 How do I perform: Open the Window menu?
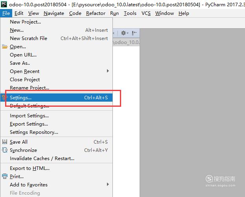pos(164,13)
